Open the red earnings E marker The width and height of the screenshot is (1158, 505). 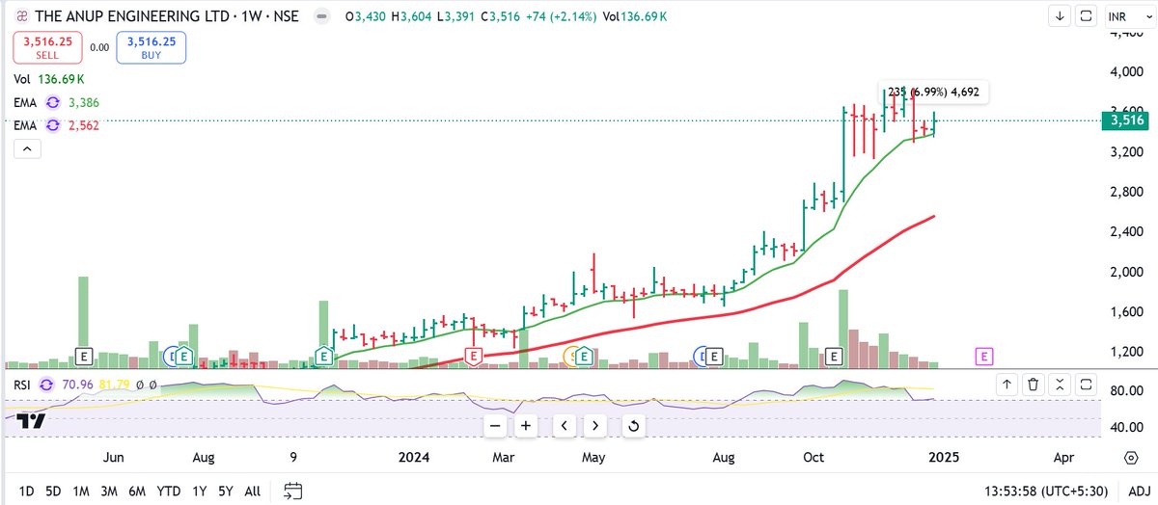(x=474, y=356)
